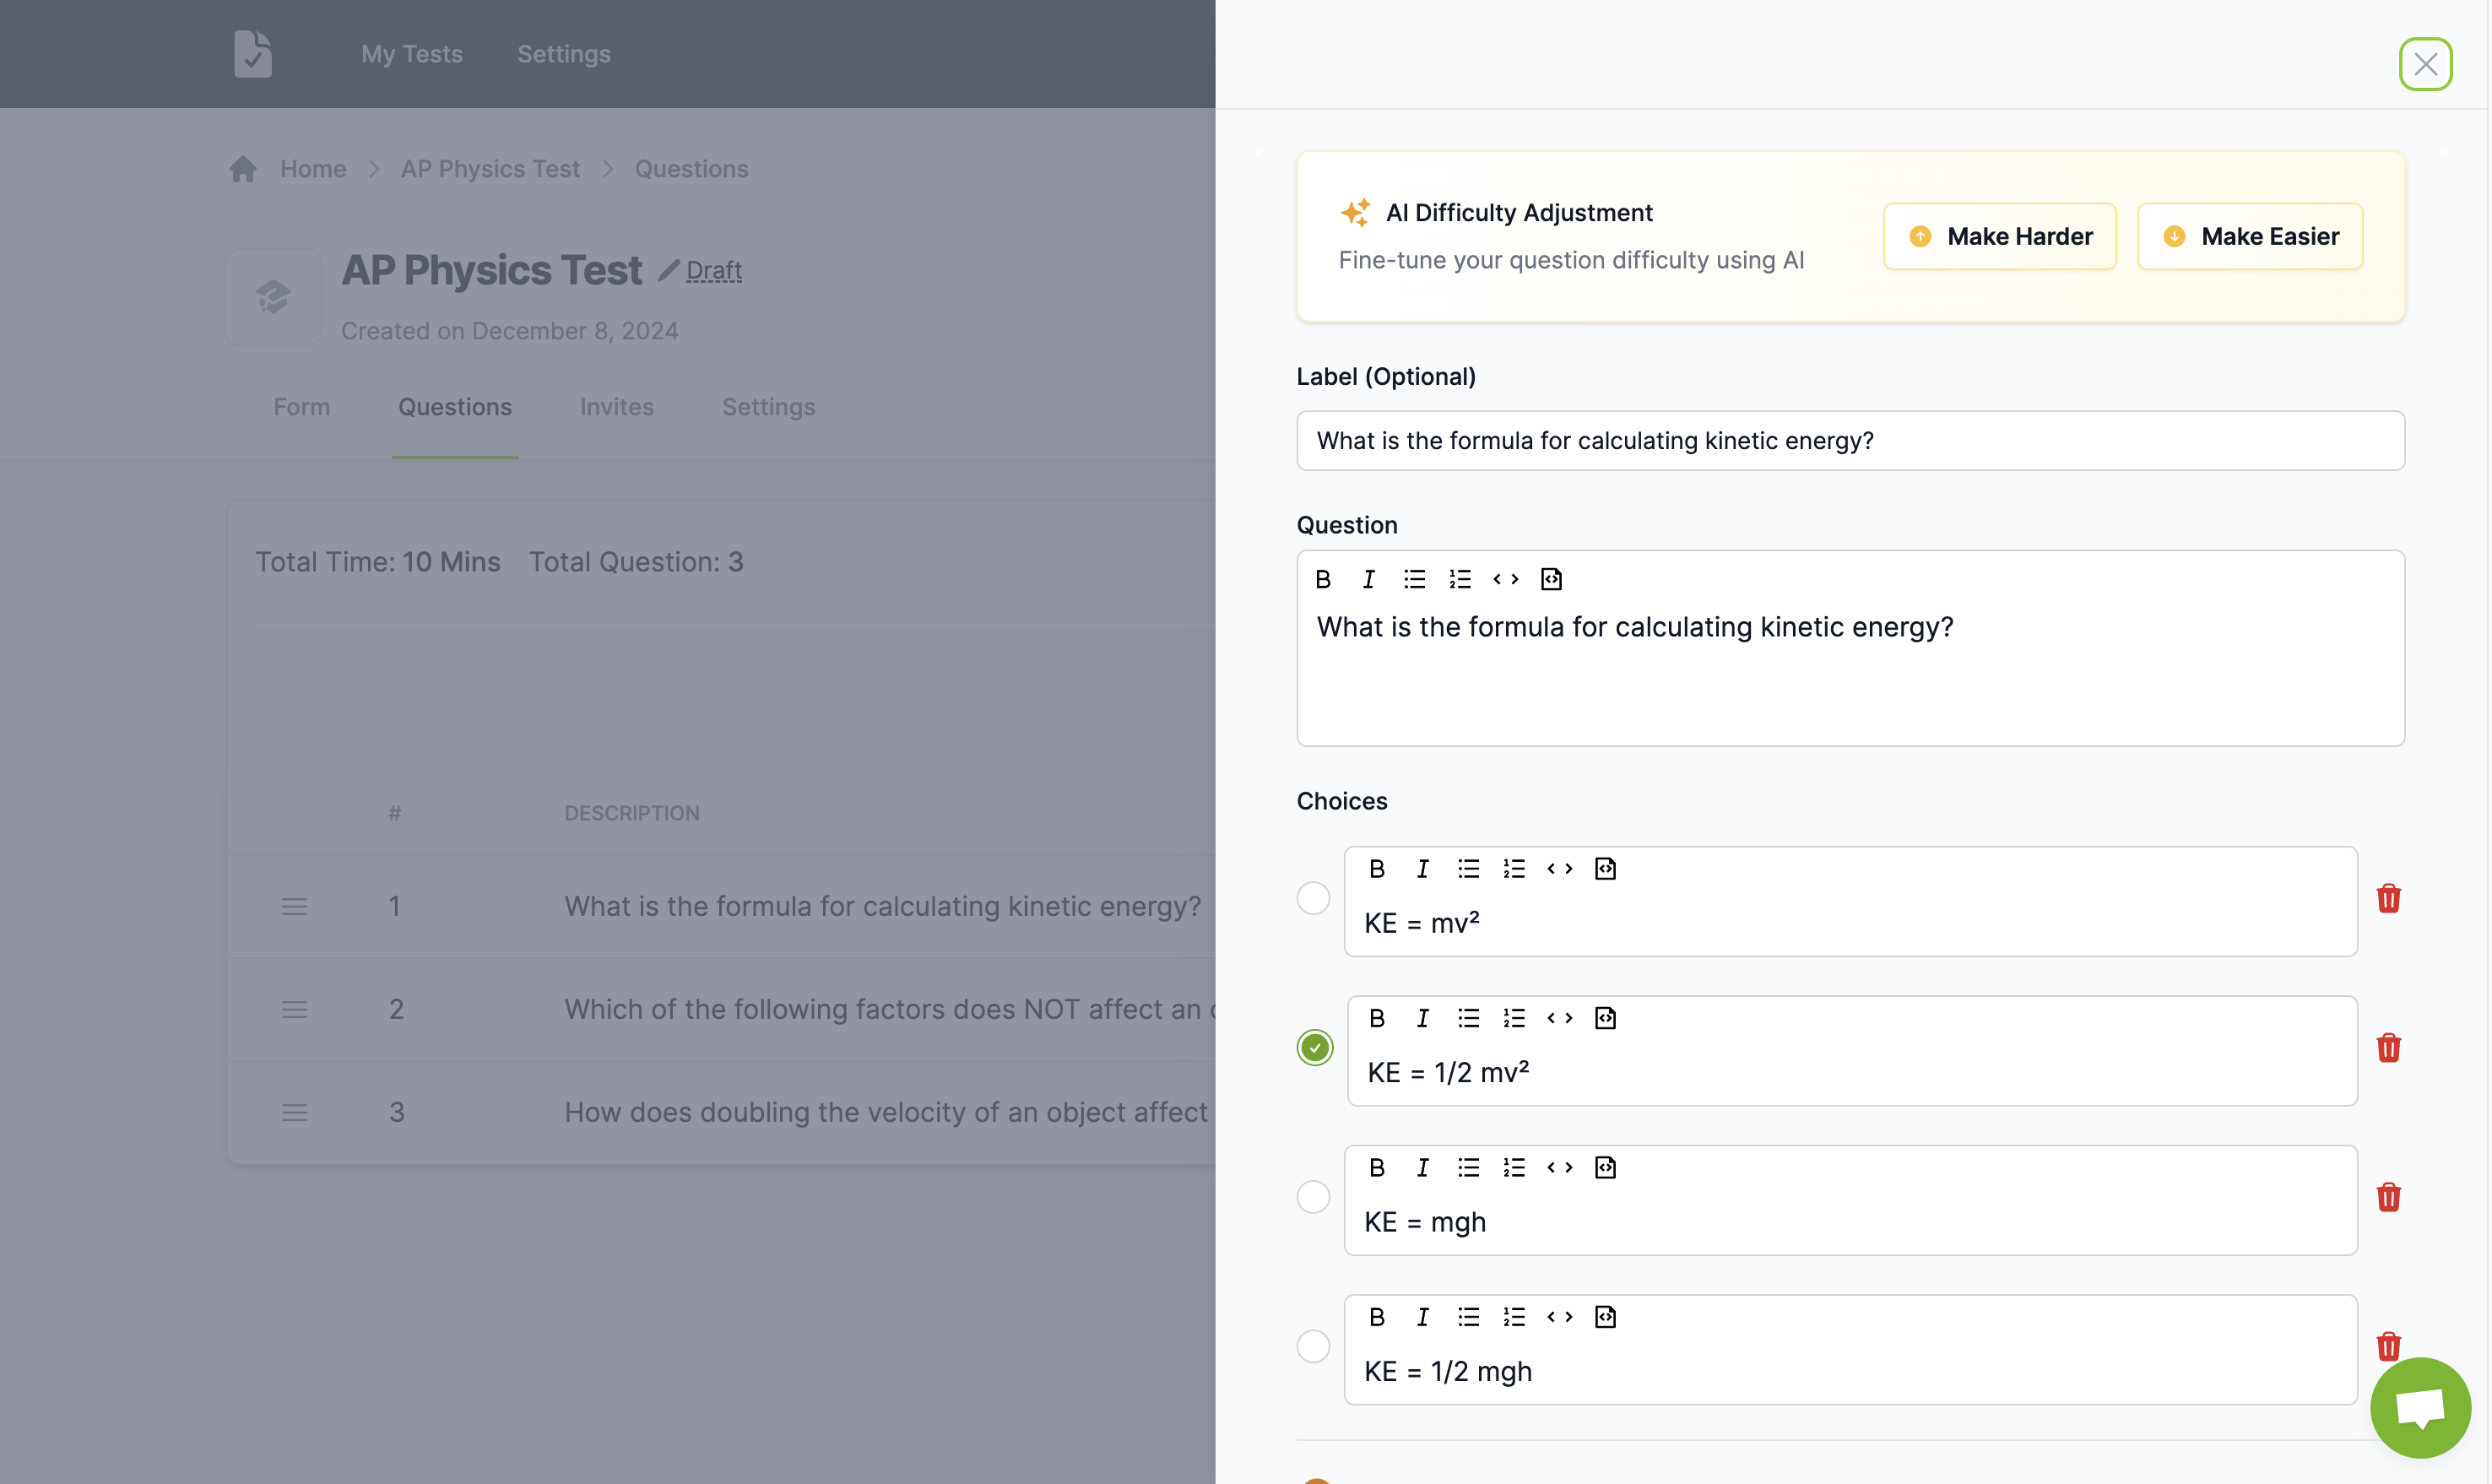Viewport: 2492px width, 1484px height.
Task: Select KE = mgh as the correct answer
Action: 1313,1197
